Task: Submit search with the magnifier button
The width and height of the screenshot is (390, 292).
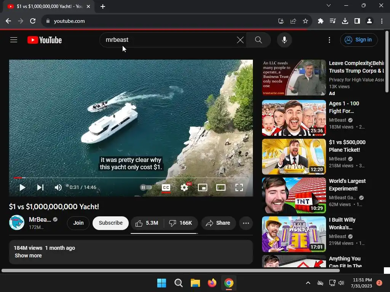Action: click(x=259, y=40)
